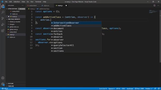Open the Accounts icon menu

point(3,78)
